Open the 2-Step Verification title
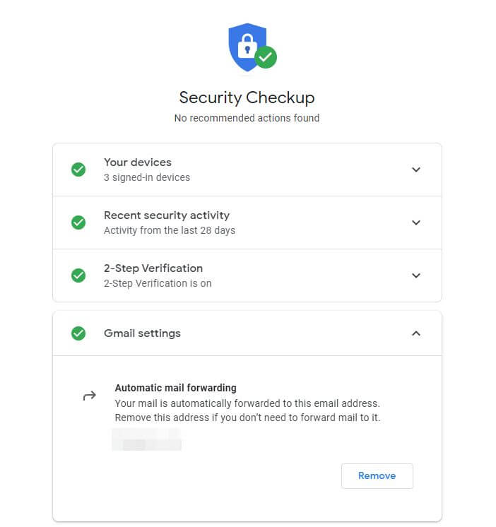 pos(153,268)
